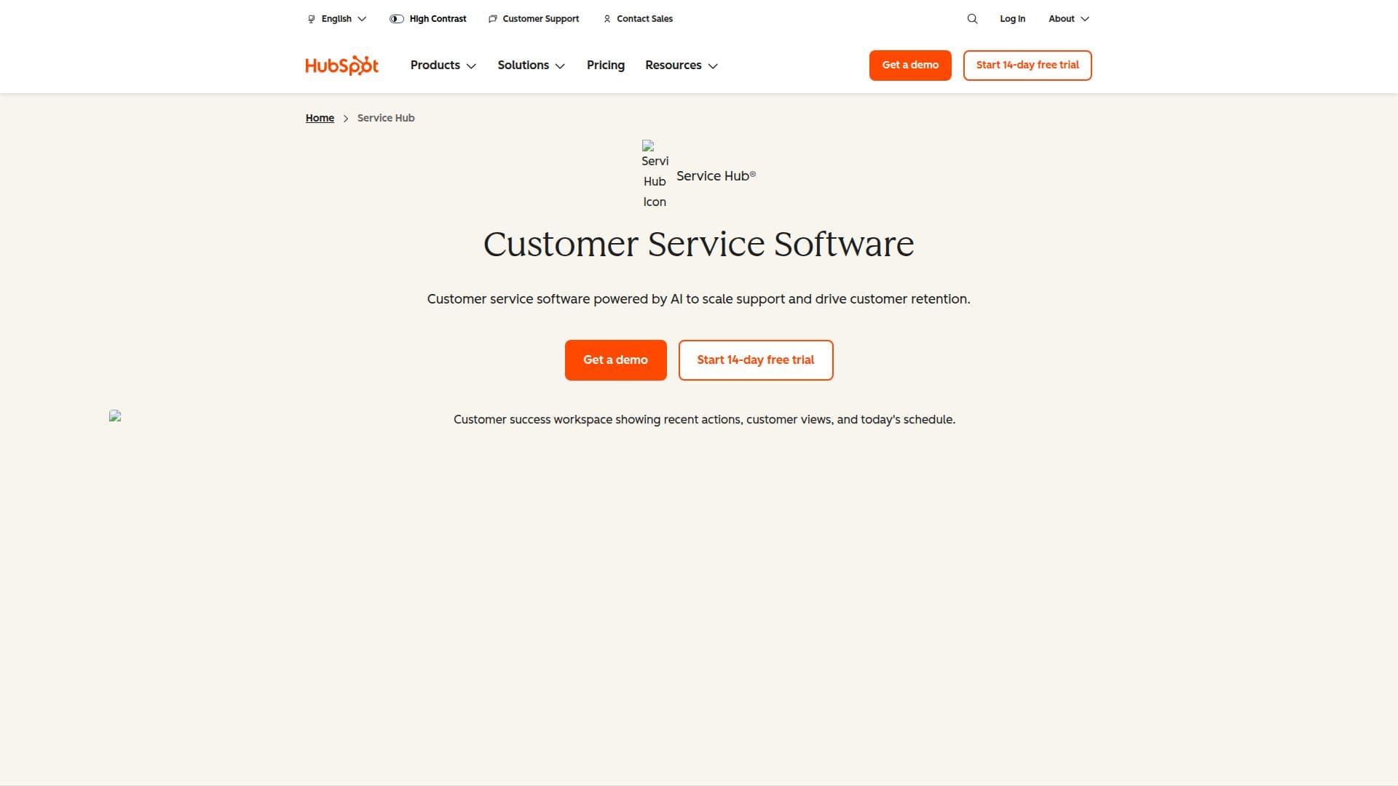Click the globe icon beside English
This screenshot has width=1398, height=786.
tap(312, 19)
